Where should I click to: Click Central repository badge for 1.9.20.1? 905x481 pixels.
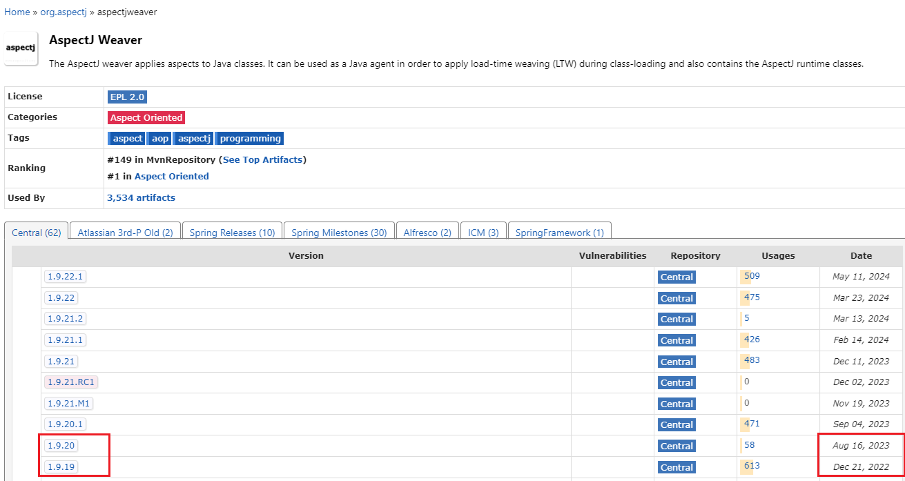[x=677, y=424]
